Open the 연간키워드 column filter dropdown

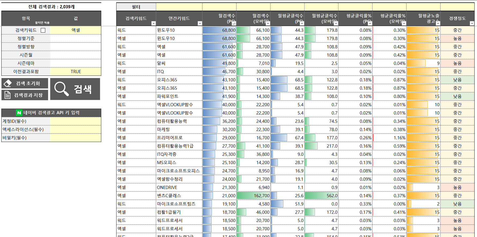[200, 23]
